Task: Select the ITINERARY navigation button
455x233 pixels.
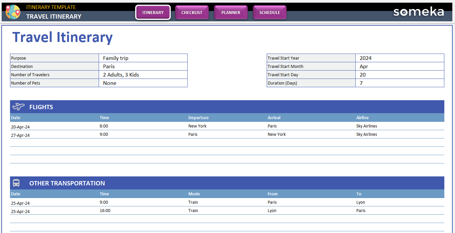Action: (x=153, y=12)
